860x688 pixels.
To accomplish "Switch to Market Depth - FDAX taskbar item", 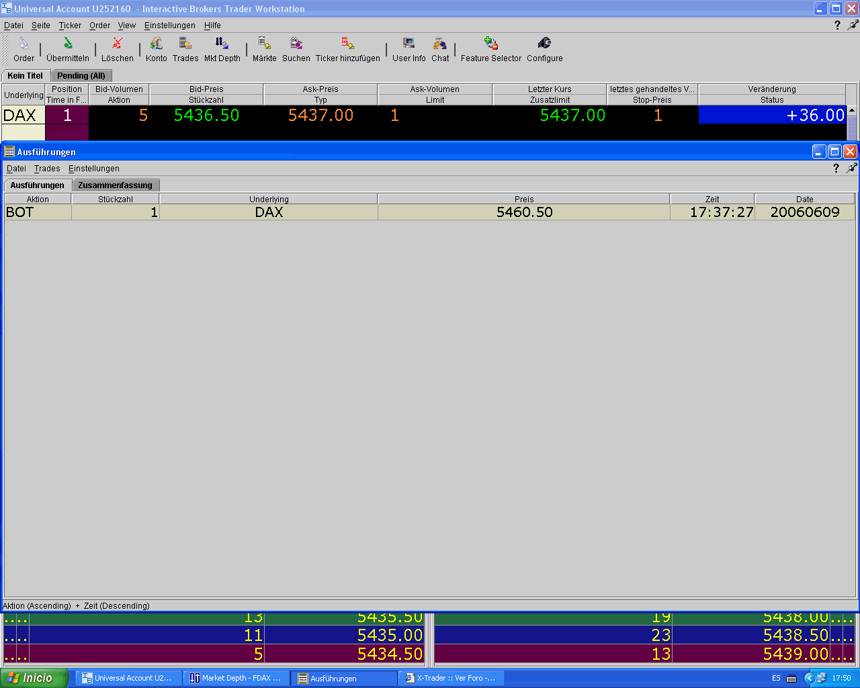I will [236, 678].
